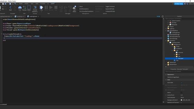The height and width of the screenshot is (109, 194).
Task: Select the highlighted TextLabel row
Action: click(x=179, y=58)
